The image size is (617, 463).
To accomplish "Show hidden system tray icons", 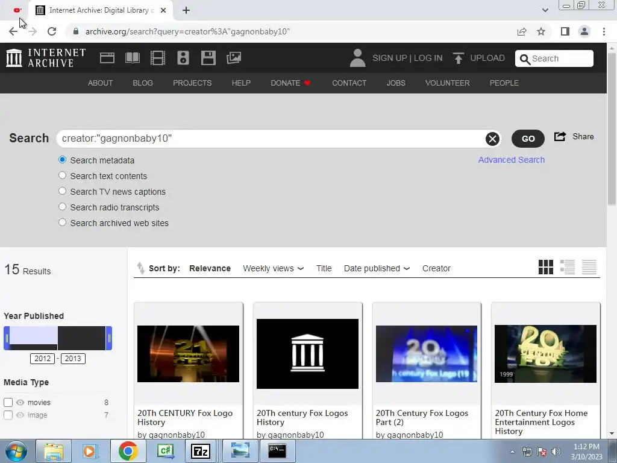I will click(x=512, y=452).
